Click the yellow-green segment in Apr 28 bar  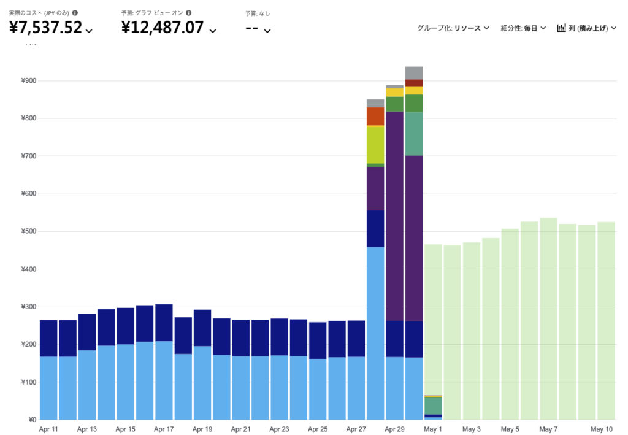point(375,144)
